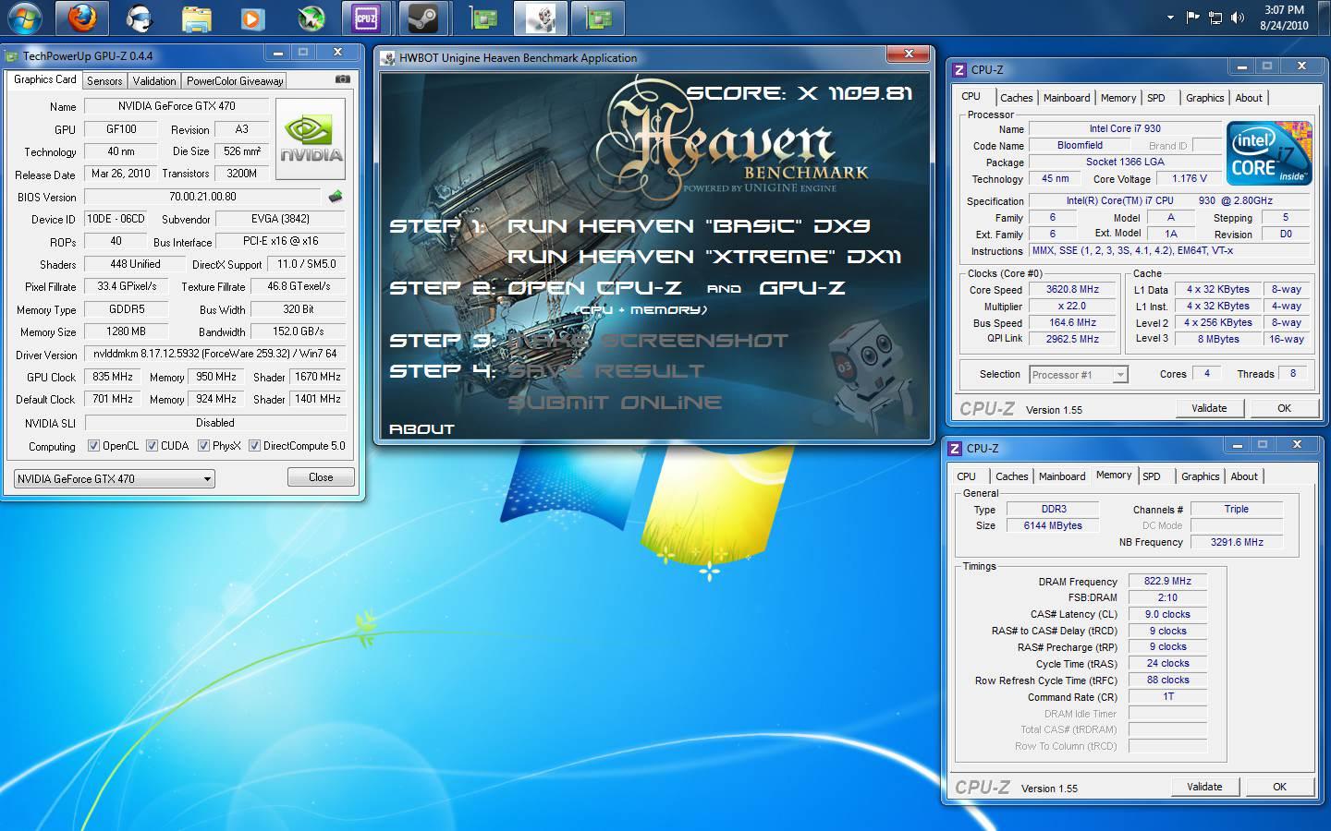Toggle the PhysX checkbox
The width and height of the screenshot is (1331, 831).
click(203, 446)
